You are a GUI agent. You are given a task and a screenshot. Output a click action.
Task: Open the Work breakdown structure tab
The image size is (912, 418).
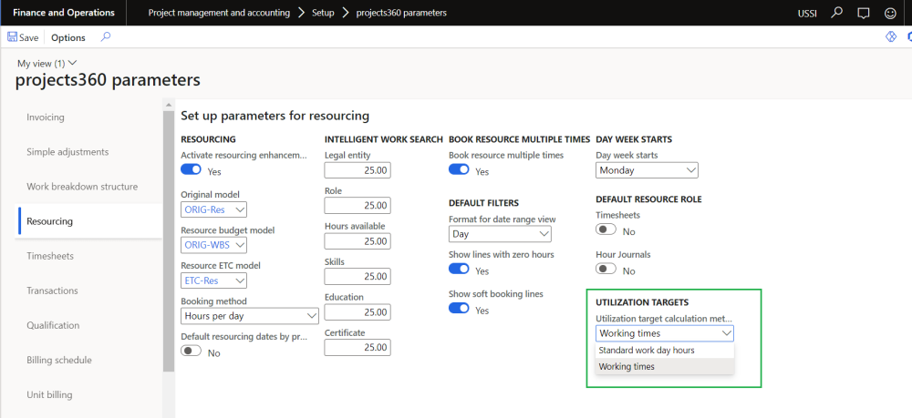[x=82, y=187]
